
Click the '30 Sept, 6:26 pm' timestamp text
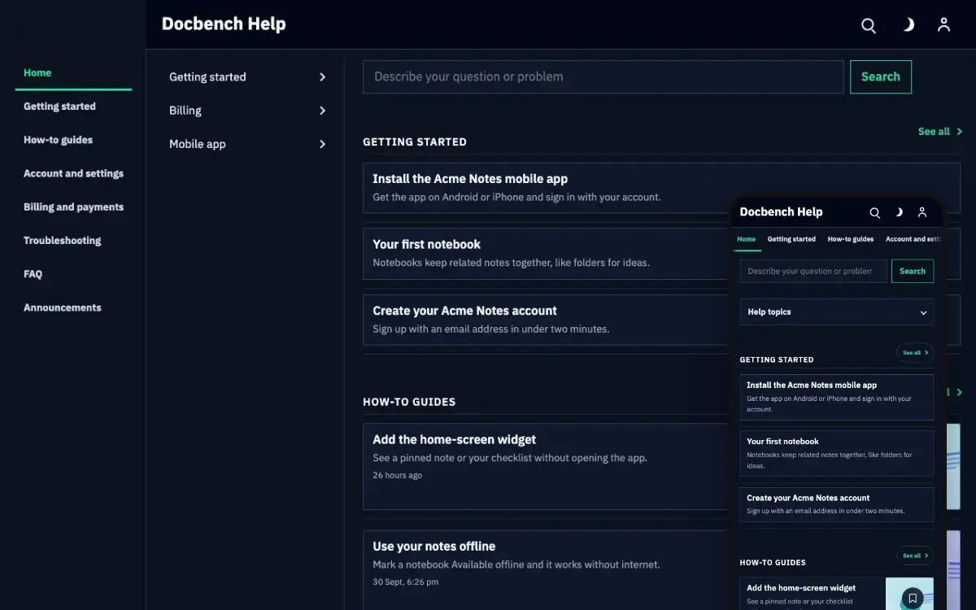406,582
